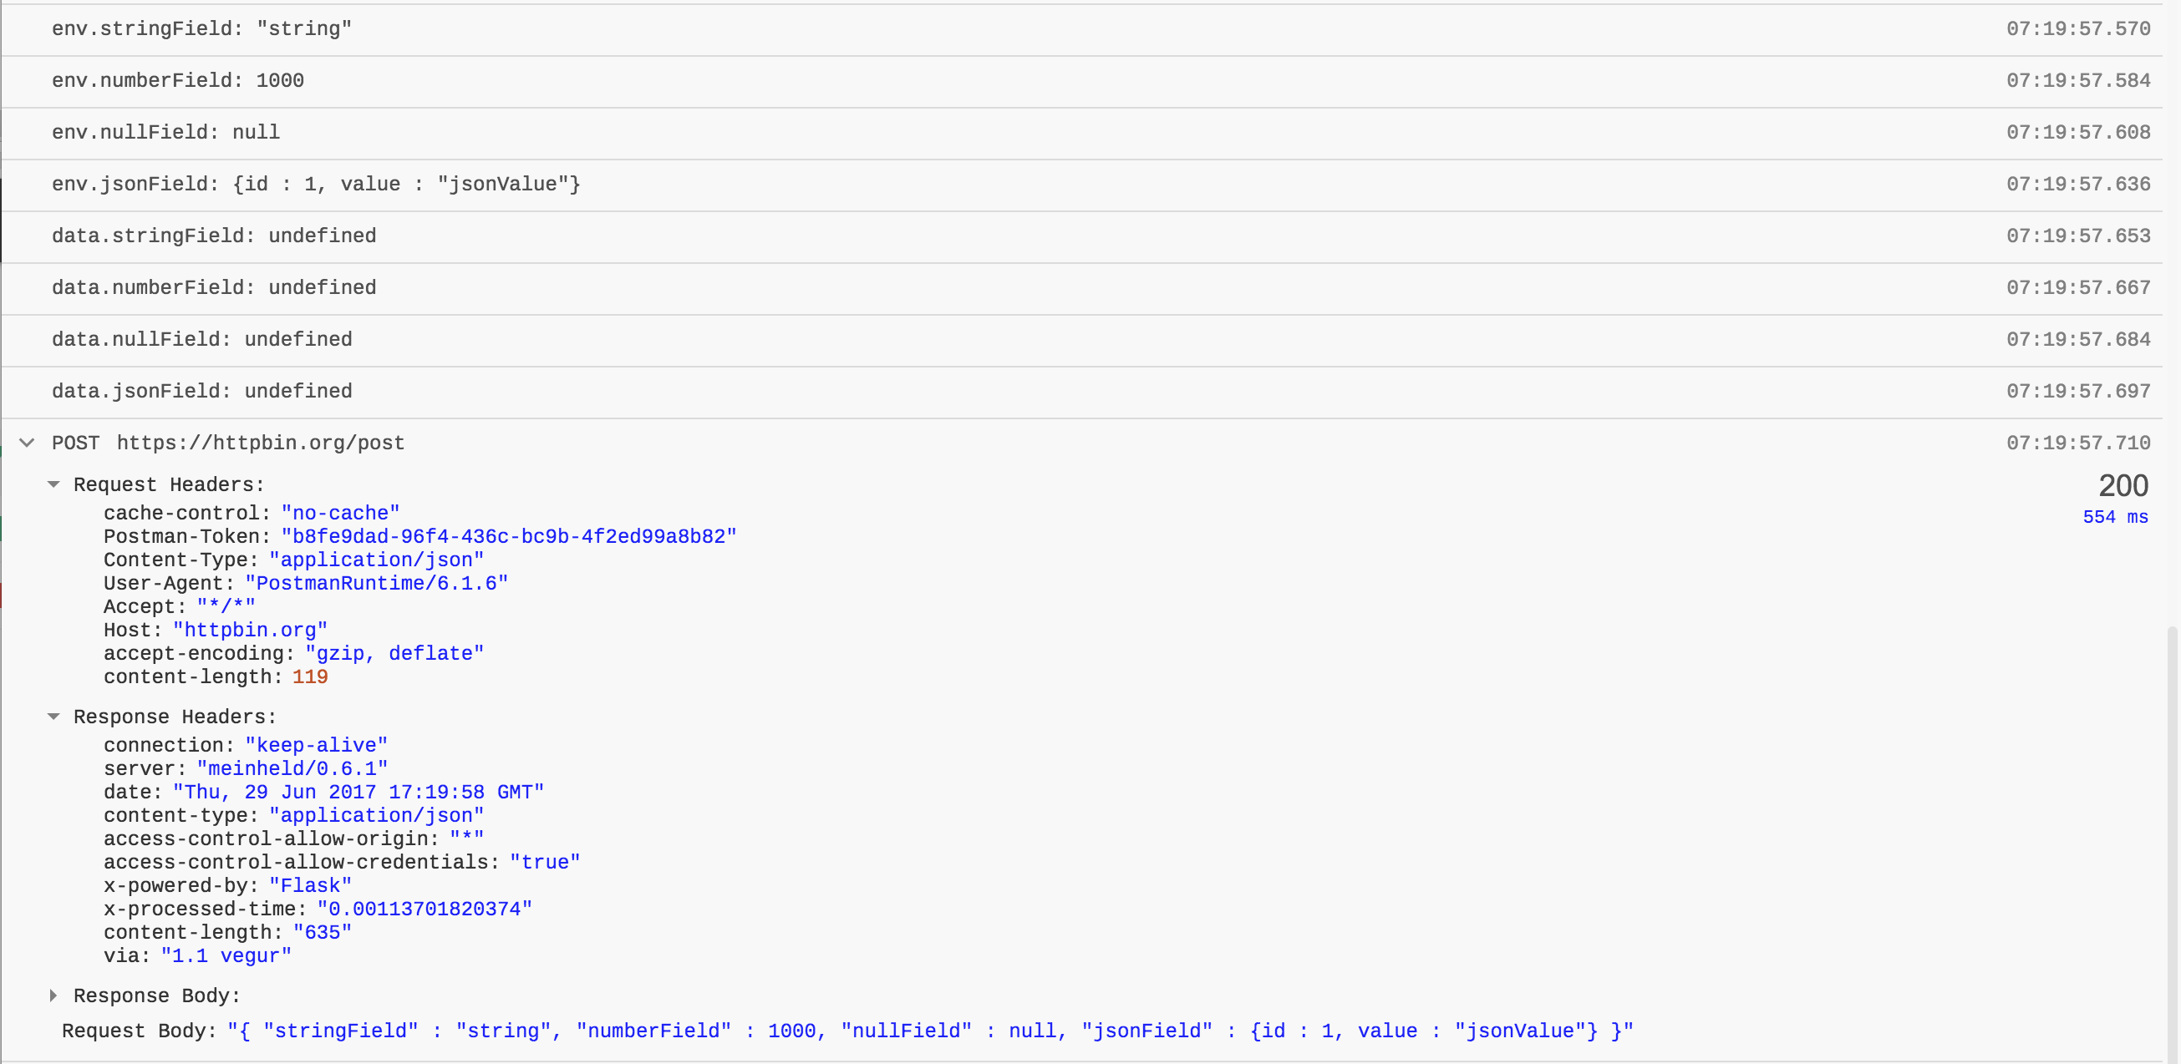This screenshot has width=2181, height=1064.
Task: Collapse the Request Headers section
Action: tap(55, 484)
